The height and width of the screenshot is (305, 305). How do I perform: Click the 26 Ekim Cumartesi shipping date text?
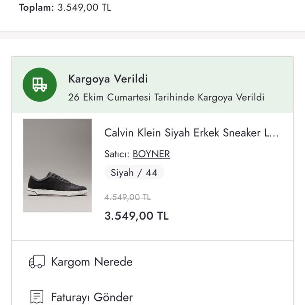(166, 97)
